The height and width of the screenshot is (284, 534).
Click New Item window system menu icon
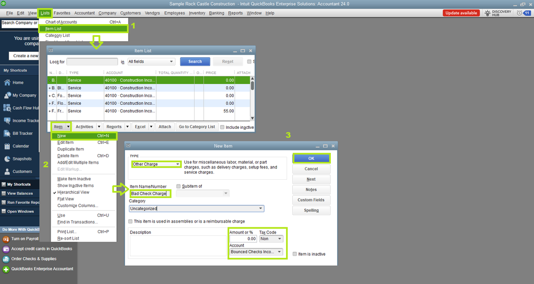pos(128,145)
